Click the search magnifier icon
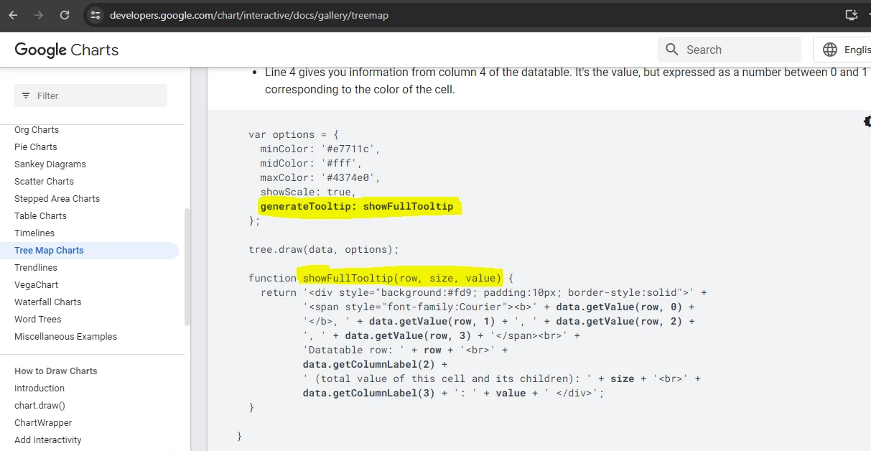Viewport: 871px width, 451px height. [672, 50]
